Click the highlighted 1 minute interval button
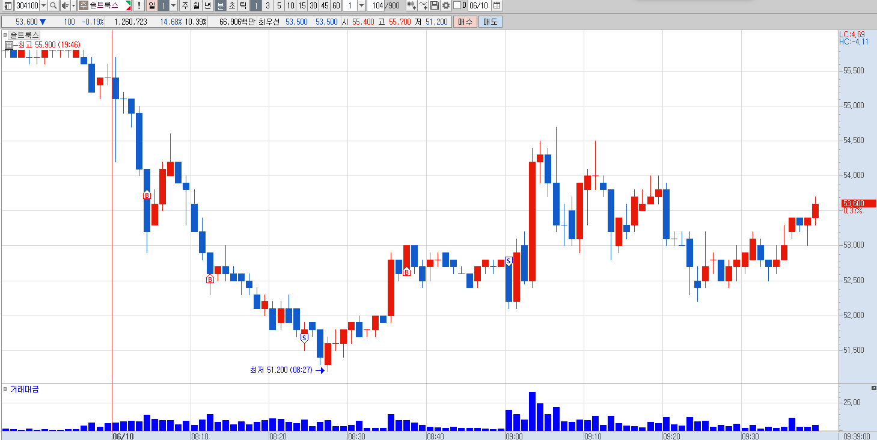This screenshot has width=877, height=440. pos(255,5)
